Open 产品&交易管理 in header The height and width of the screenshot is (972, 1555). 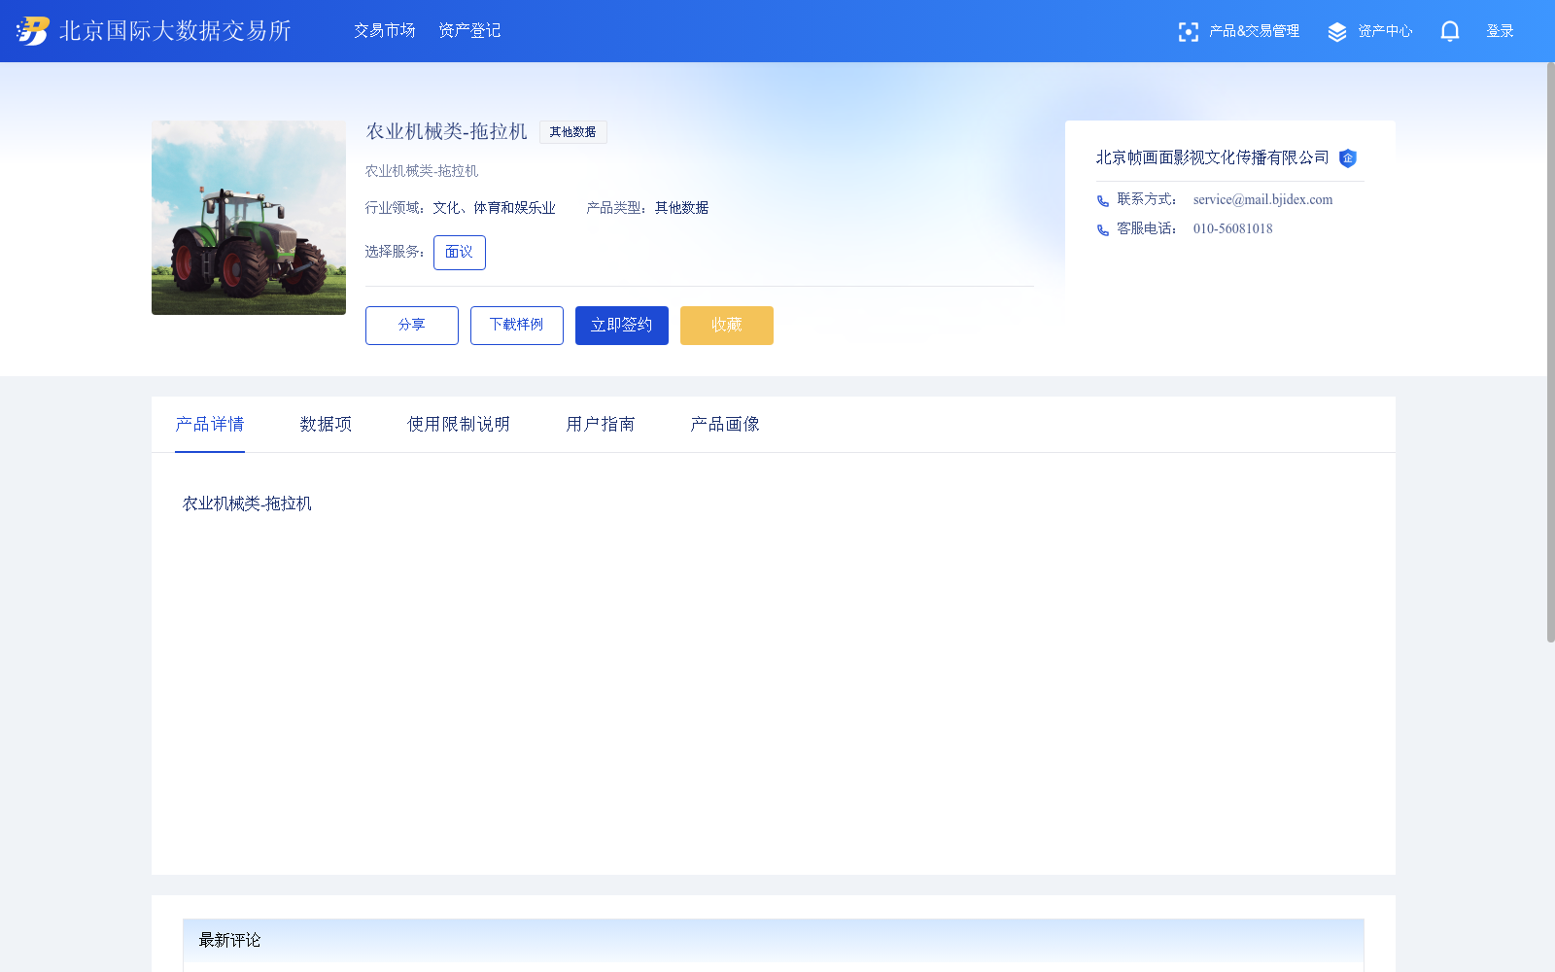point(1254,31)
